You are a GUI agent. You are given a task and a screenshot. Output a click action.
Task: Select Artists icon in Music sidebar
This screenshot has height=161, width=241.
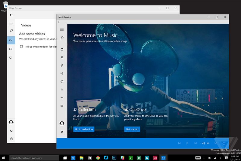62,57
